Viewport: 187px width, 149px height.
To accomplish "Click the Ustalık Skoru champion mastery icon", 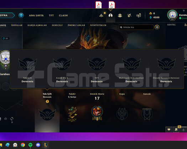I will (x=97, y=113).
